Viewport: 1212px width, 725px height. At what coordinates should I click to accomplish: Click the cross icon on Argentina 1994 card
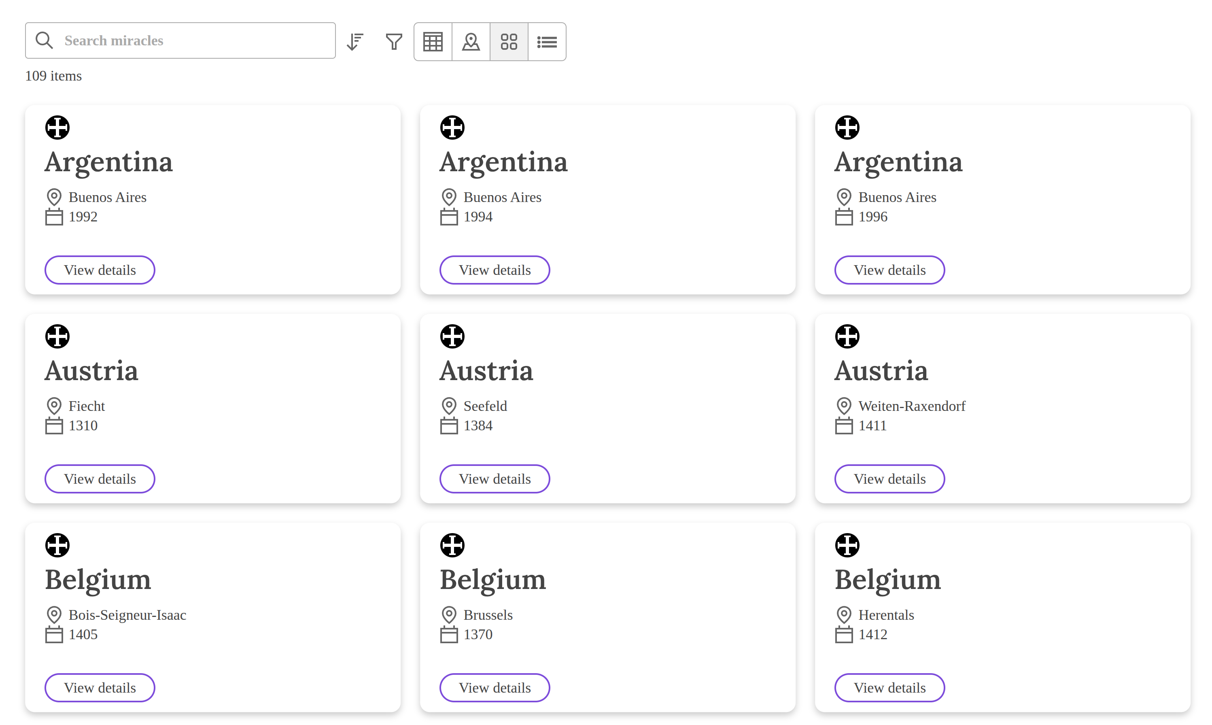[452, 128]
